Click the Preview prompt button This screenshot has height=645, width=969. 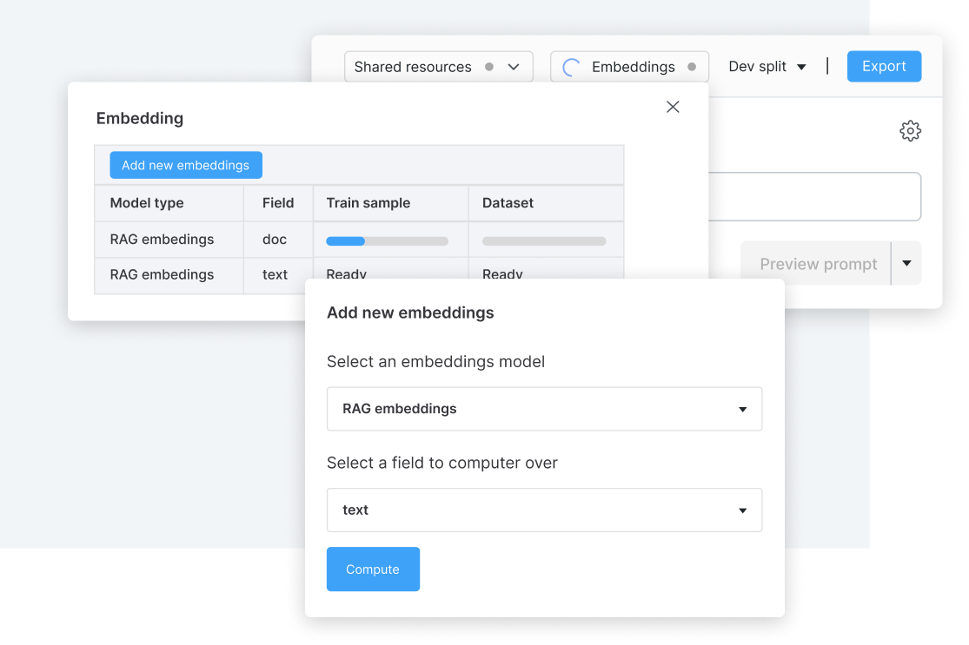[x=816, y=264]
